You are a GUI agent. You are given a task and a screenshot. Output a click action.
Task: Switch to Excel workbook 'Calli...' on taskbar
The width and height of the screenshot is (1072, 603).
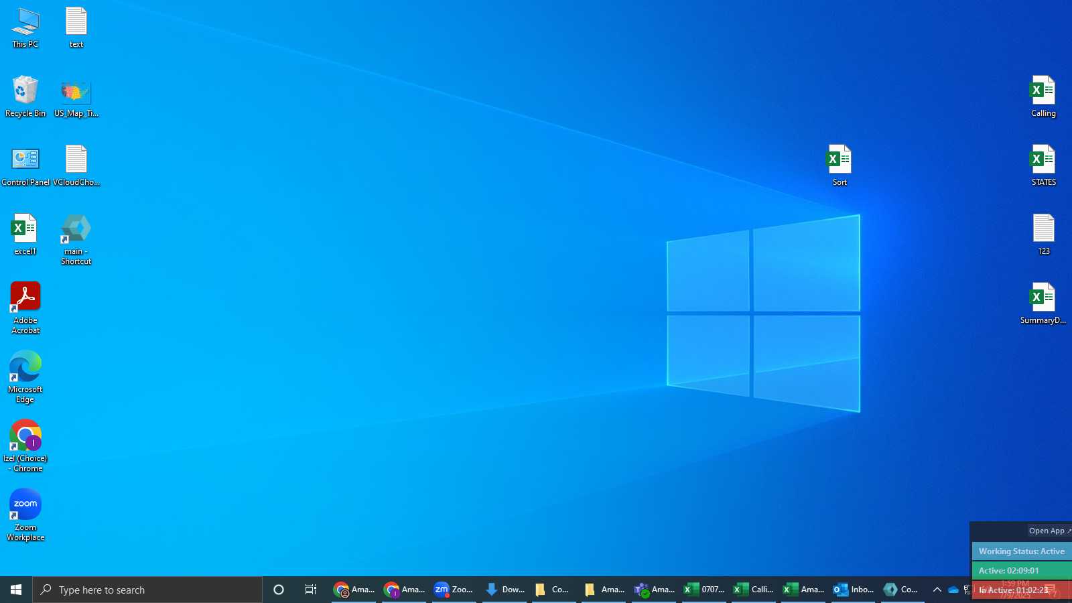(753, 590)
